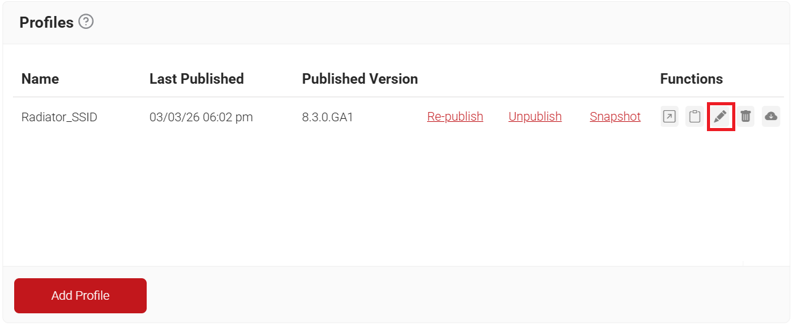Click the Profiles section heading
Viewport: 792px width, 325px height.
pos(46,23)
